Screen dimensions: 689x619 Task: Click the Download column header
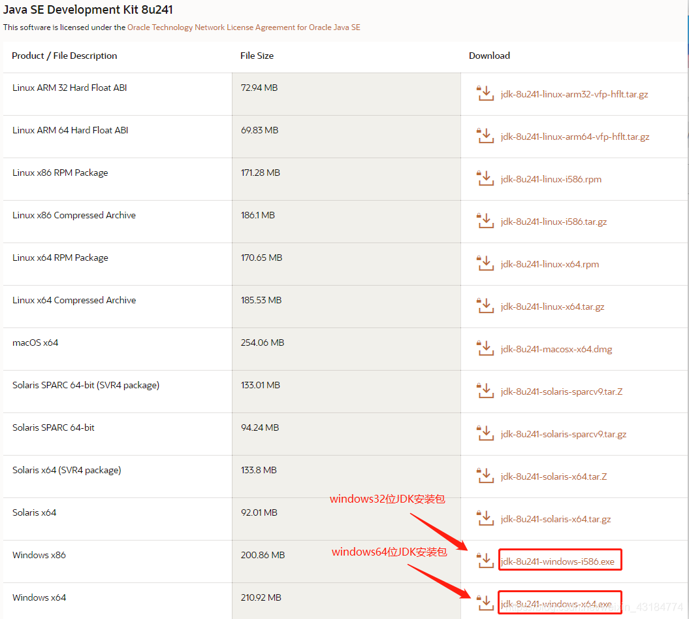tap(490, 56)
